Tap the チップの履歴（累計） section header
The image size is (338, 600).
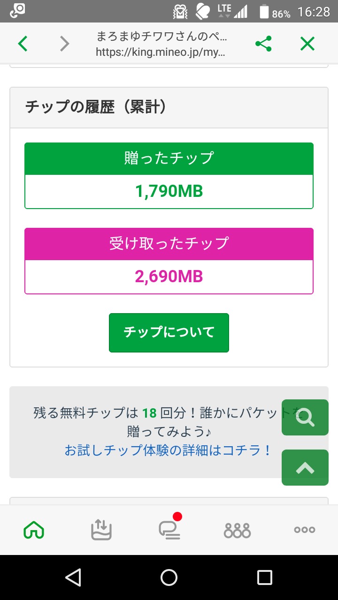(x=96, y=107)
